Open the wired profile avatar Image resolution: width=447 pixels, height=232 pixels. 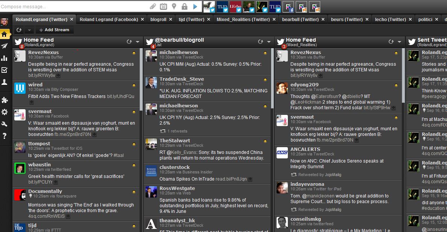tap(20, 88)
